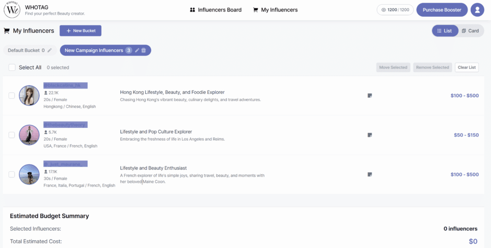Screen dimensions: 491x248
Task: Open note icon for Hong Kong Lifestyle influencer
Action: pyautogui.click(x=370, y=95)
